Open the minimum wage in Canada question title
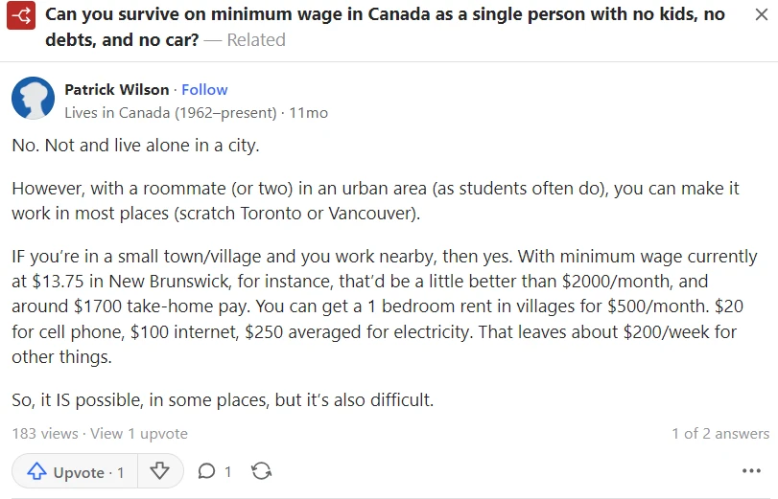The image size is (778, 499). click(x=385, y=27)
